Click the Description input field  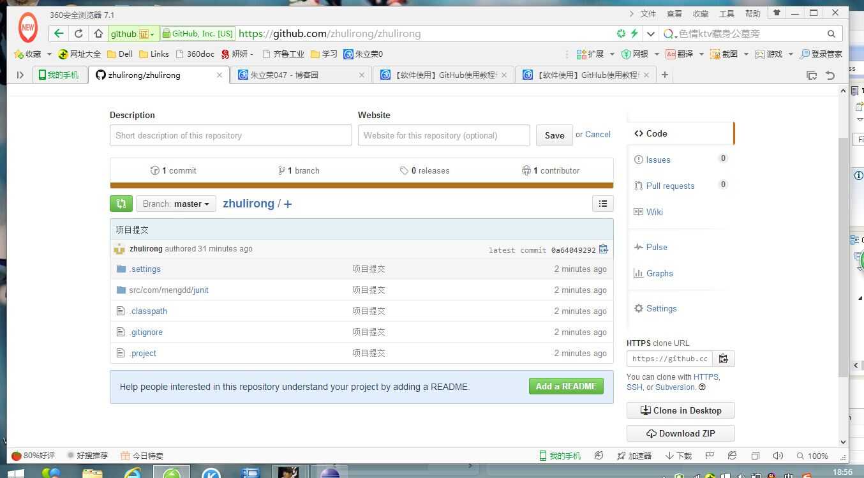(x=231, y=135)
